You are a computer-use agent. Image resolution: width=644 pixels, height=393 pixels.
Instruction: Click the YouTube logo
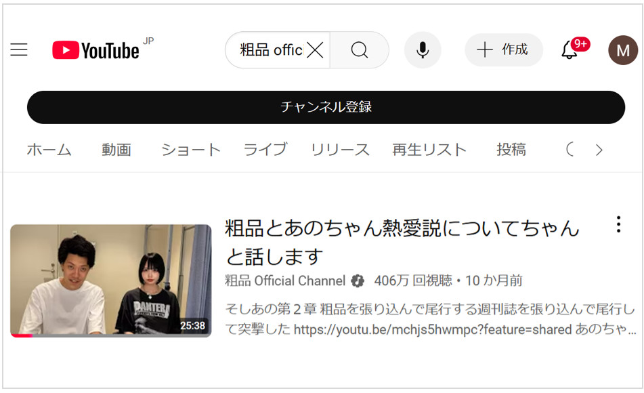coord(95,50)
